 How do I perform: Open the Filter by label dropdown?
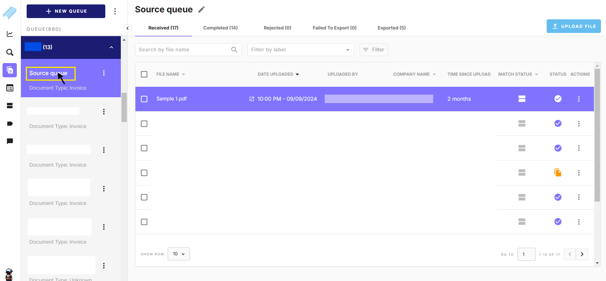pyautogui.click(x=300, y=50)
